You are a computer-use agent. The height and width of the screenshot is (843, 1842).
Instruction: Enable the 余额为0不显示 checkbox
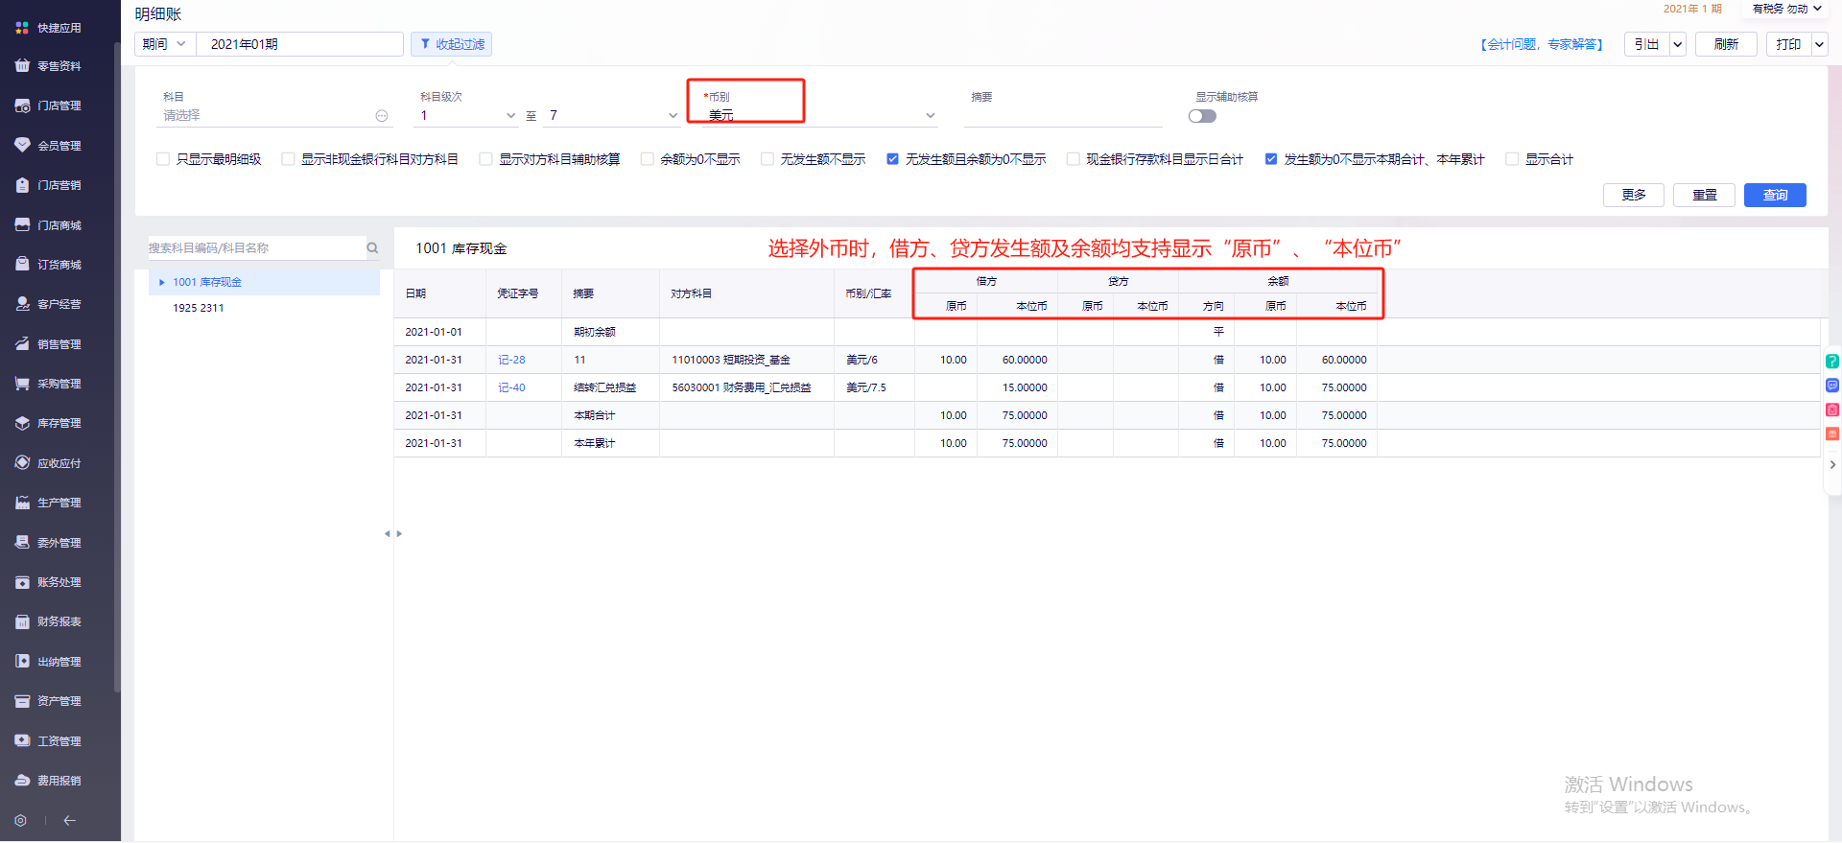coord(648,159)
